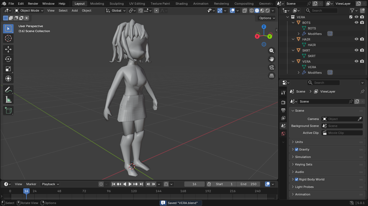Switch to the Sculpting workspace tab
This screenshot has height=206, width=368.
[117, 4]
